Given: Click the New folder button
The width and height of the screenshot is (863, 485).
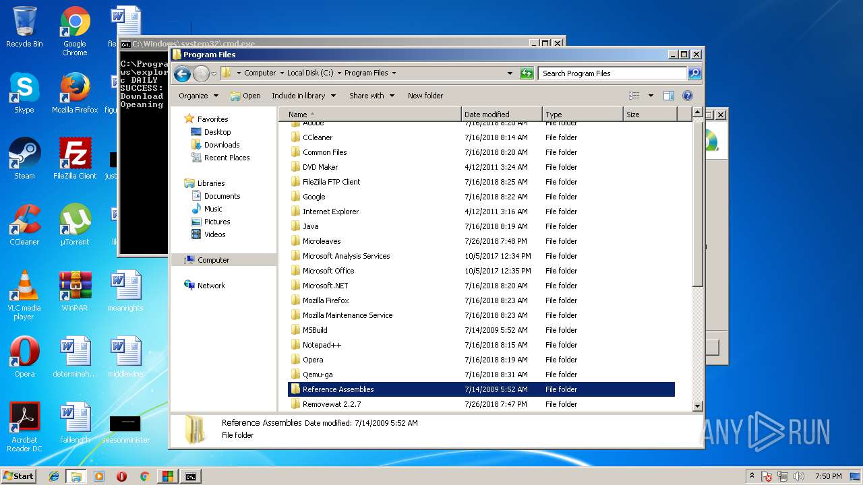Looking at the screenshot, I should click(425, 96).
